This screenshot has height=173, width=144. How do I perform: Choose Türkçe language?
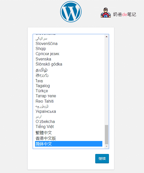(x=69, y=91)
